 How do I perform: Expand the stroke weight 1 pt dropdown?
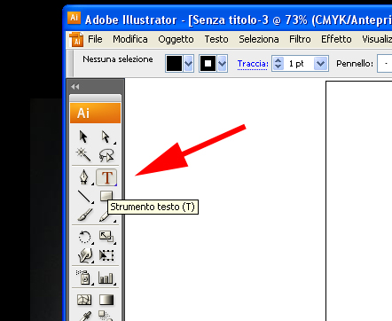pos(321,64)
